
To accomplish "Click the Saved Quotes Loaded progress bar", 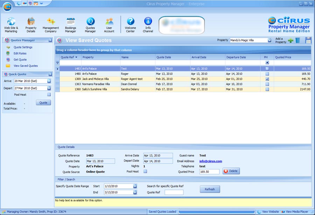I will (x=217, y=212).
